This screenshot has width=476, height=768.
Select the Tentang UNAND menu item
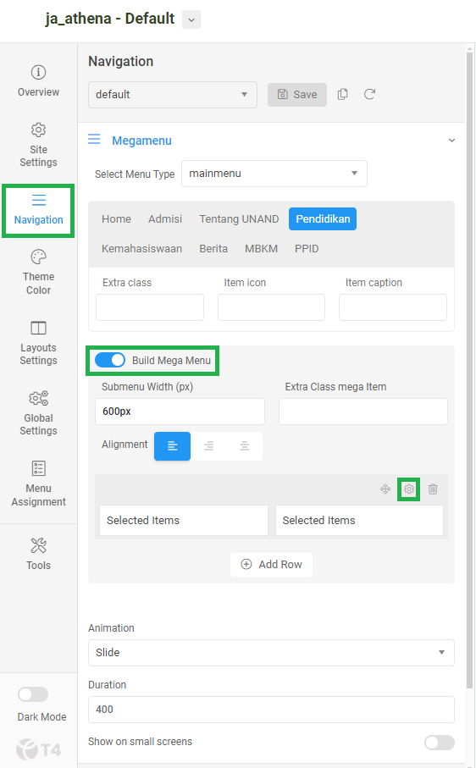[239, 219]
